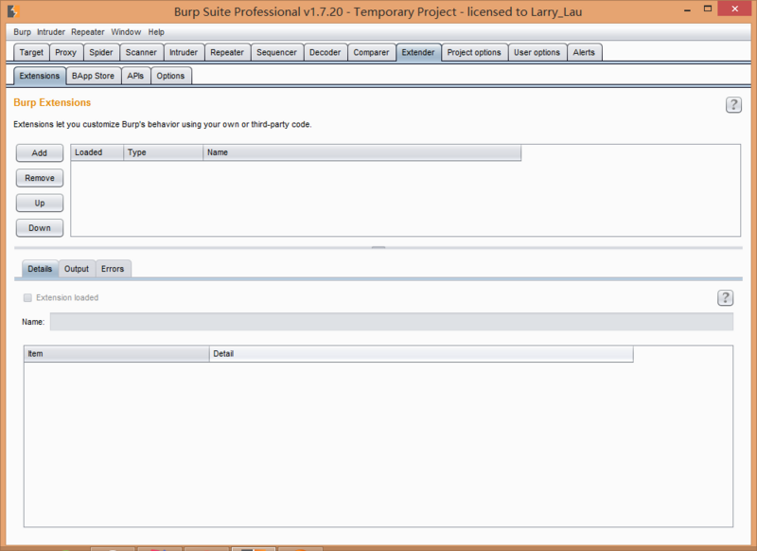This screenshot has width=757, height=551.
Task: Switch to the Alerts tab
Action: coord(584,52)
